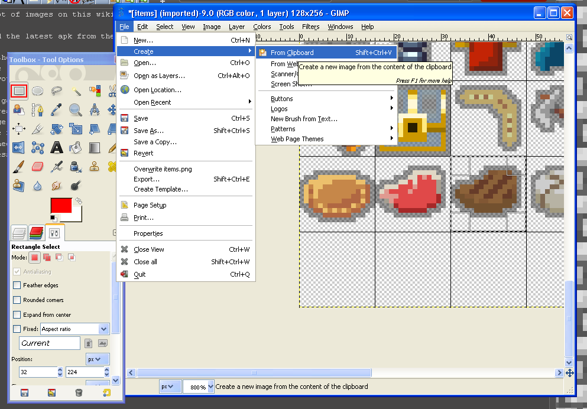This screenshot has width=587, height=409.
Task: Click Export in File menu
Action: [186, 179]
